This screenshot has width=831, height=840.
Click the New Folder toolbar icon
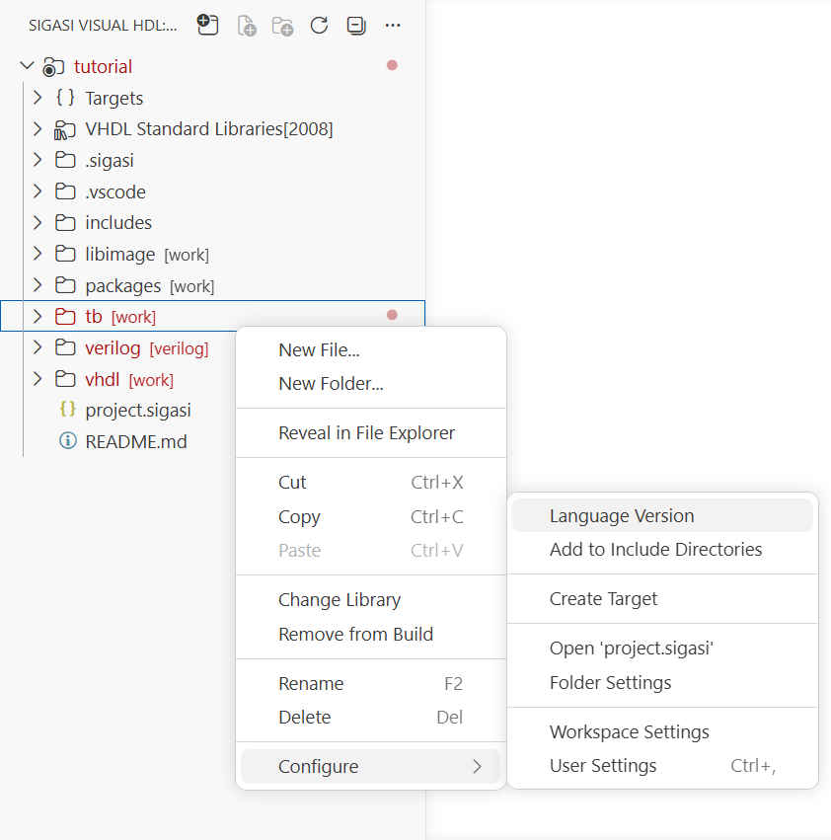tap(282, 26)
